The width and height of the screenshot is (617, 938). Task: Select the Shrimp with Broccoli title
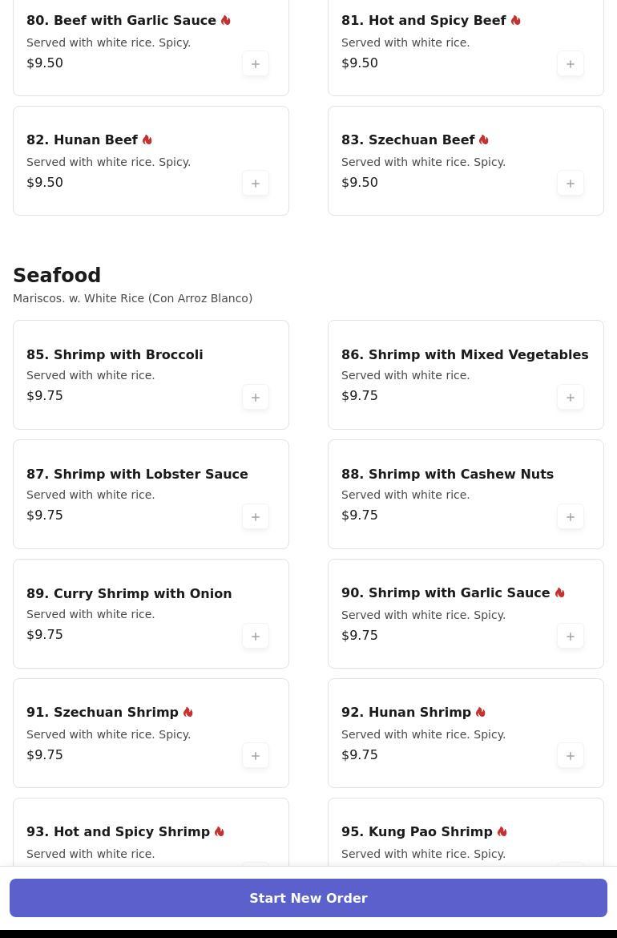point(115,354)
